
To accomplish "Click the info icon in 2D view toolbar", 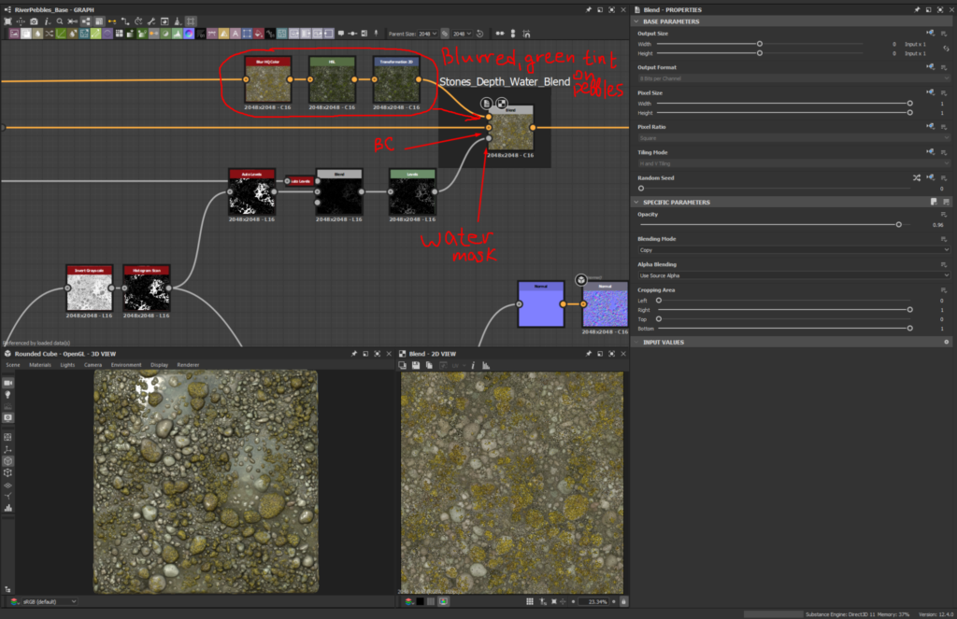I will (x=473, y=364).
